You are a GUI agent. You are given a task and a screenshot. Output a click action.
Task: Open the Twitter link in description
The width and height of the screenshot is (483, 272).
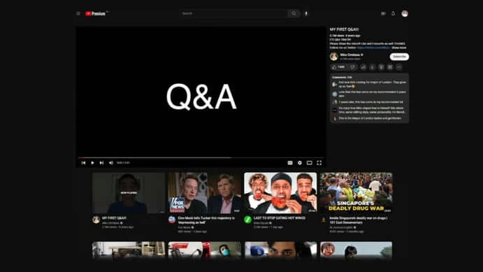pyautogui.click(x=373, y=48)
